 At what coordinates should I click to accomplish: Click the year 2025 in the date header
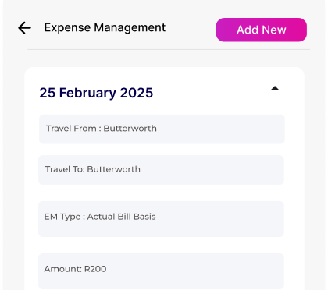point(137,93)
